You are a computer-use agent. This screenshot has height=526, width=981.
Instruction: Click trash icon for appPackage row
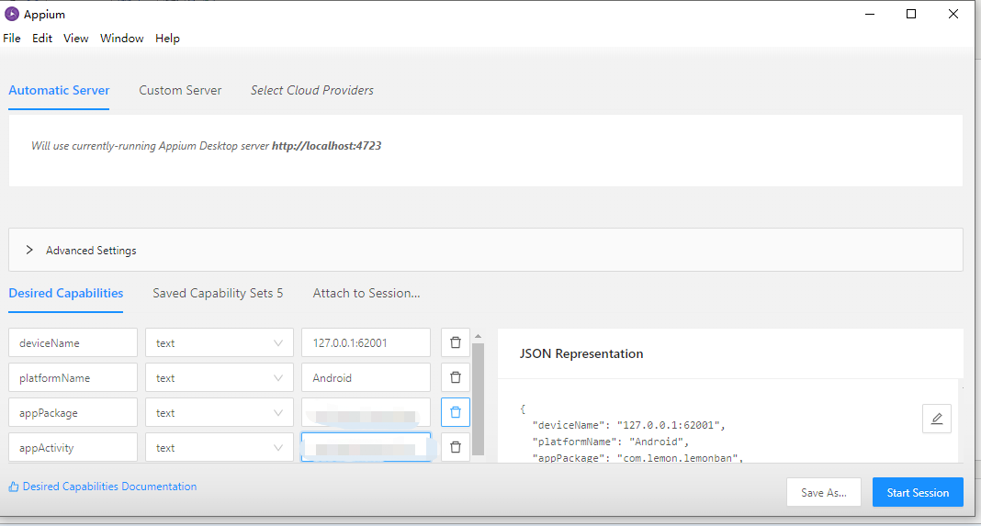[455, 412]
